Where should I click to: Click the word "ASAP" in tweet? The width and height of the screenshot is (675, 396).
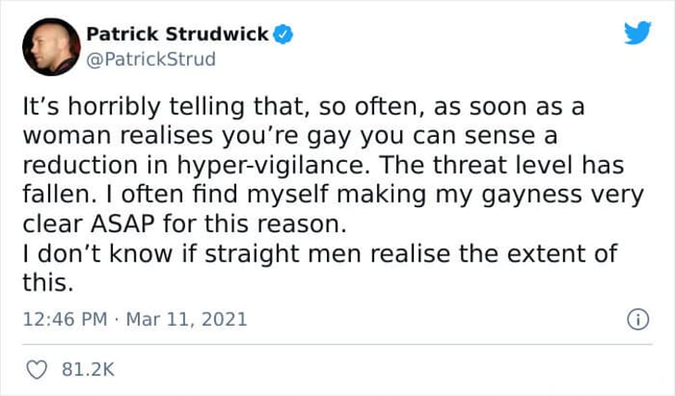coord(123,224)
